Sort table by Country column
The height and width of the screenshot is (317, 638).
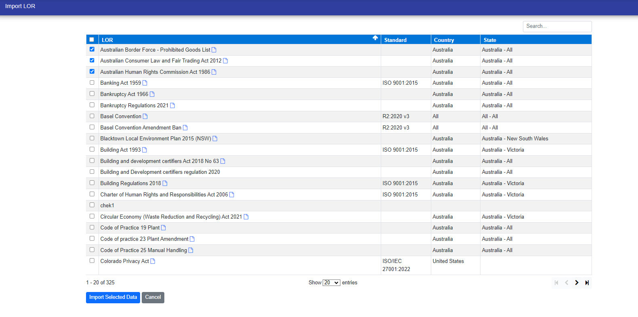[x=444, y=40]
